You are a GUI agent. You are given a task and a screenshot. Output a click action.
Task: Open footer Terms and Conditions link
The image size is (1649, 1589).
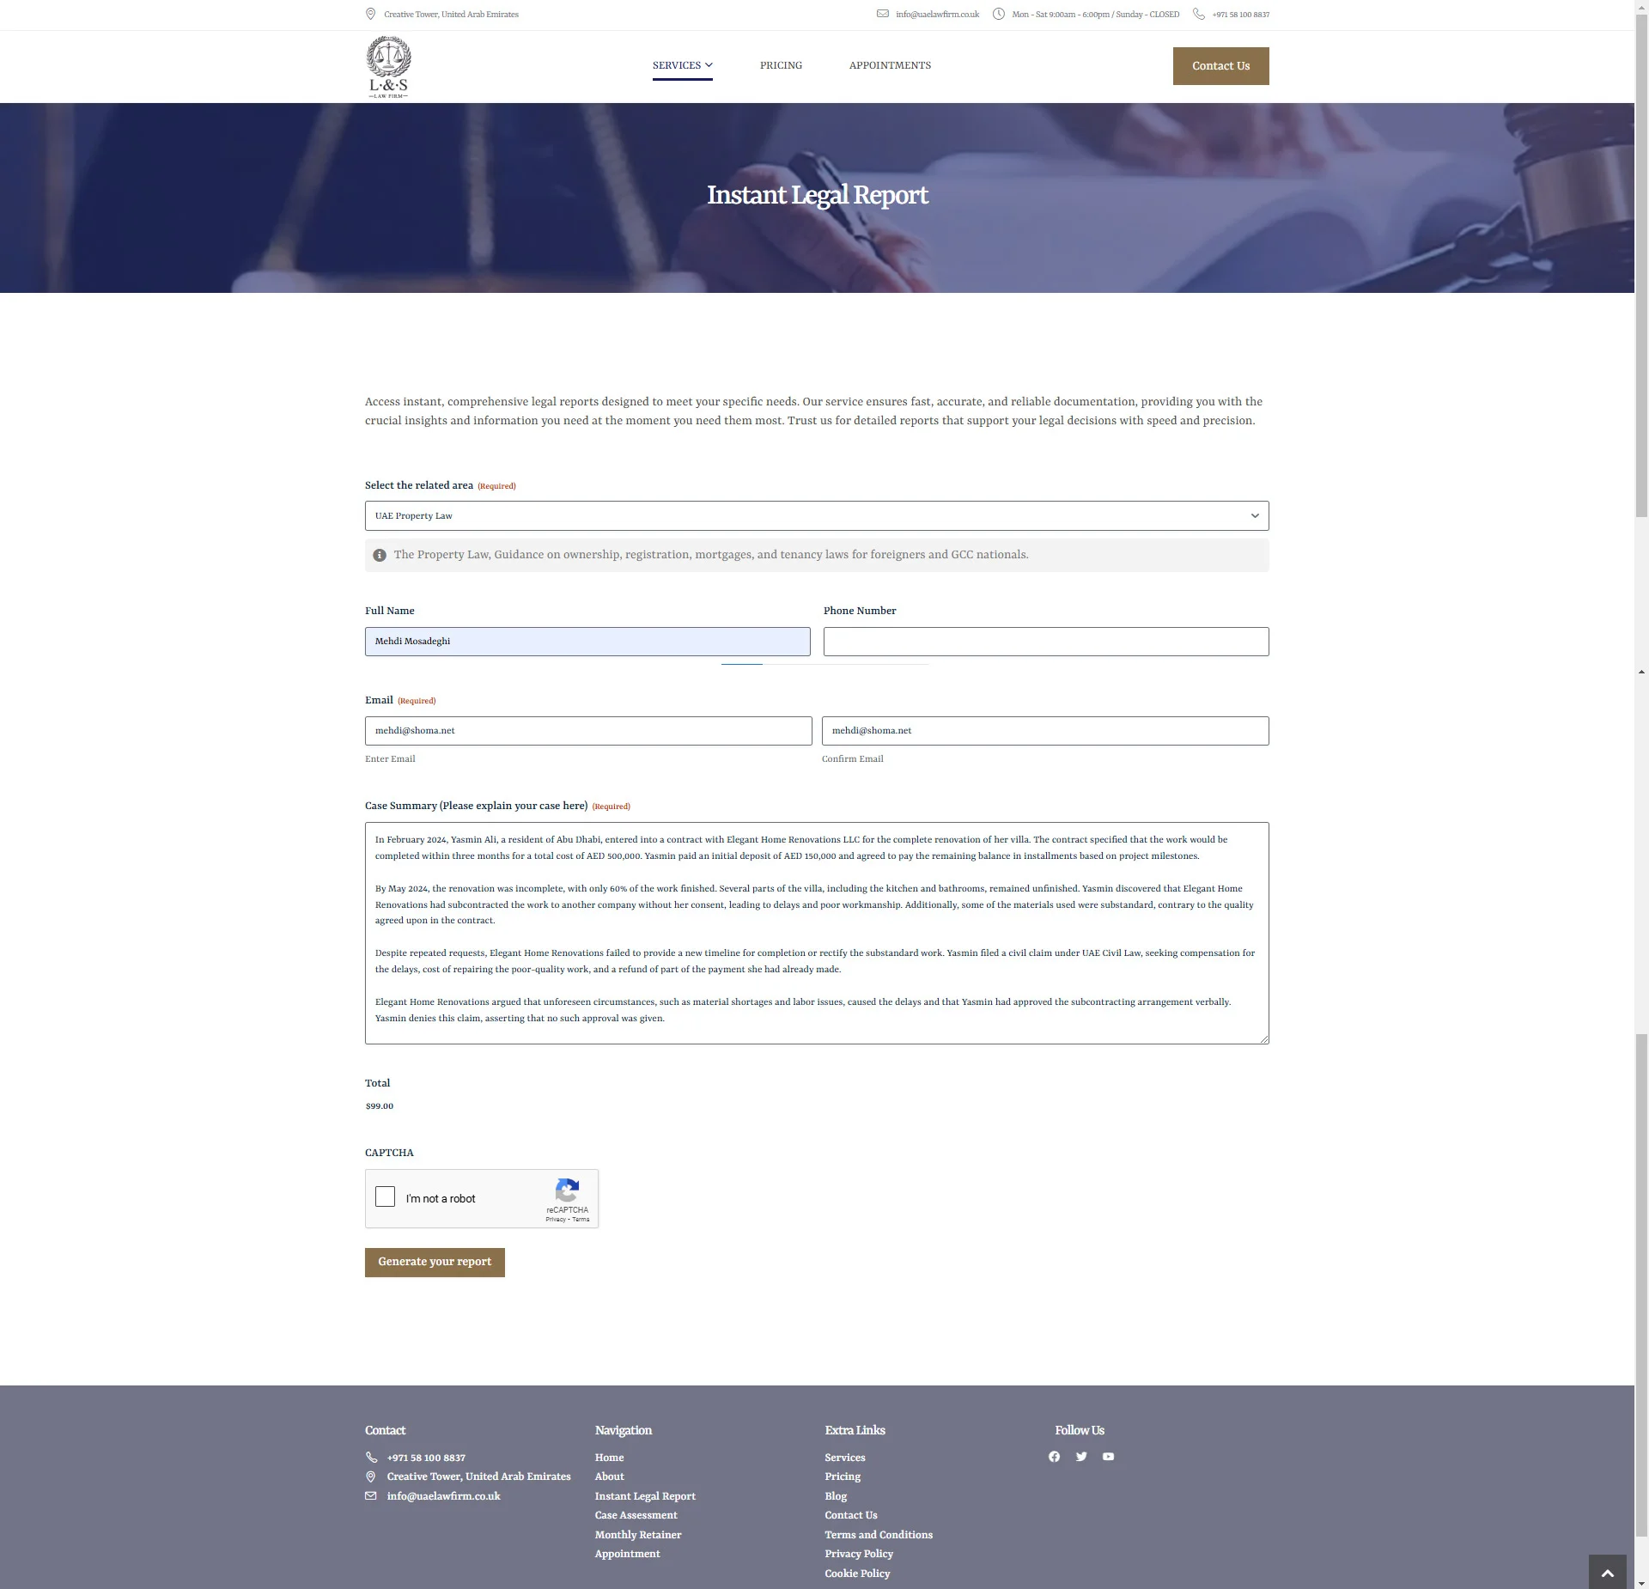879,1535
